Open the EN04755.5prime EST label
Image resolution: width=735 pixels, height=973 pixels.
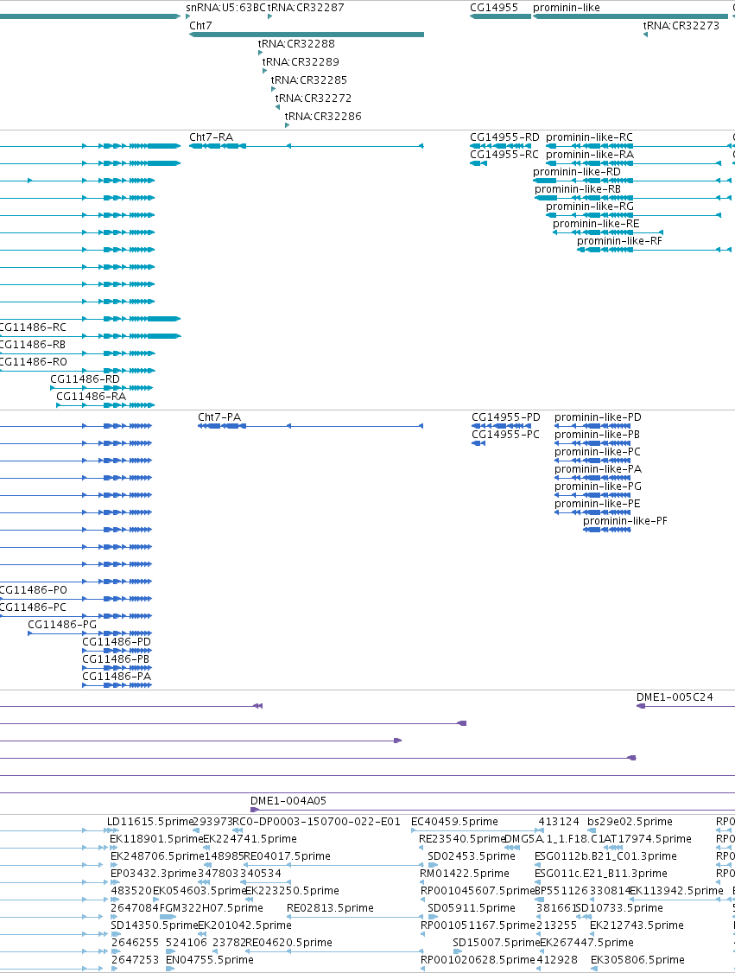[210, 960]
